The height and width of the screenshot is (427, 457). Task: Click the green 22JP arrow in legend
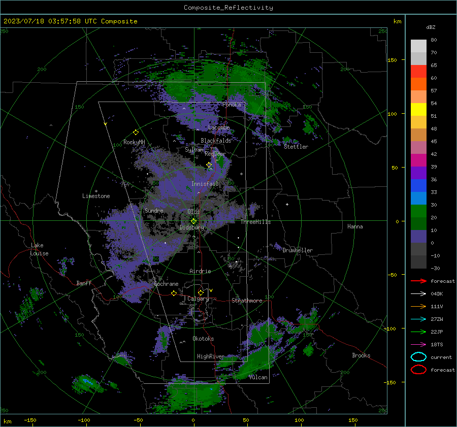(418, 332)
